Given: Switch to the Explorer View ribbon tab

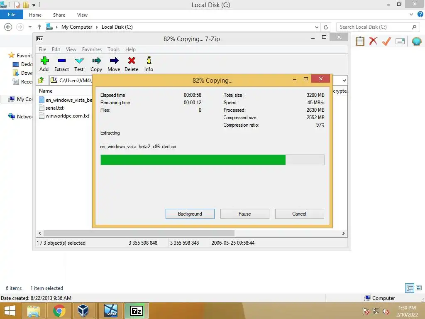Looking at the screenshot, I should point(83,15).
